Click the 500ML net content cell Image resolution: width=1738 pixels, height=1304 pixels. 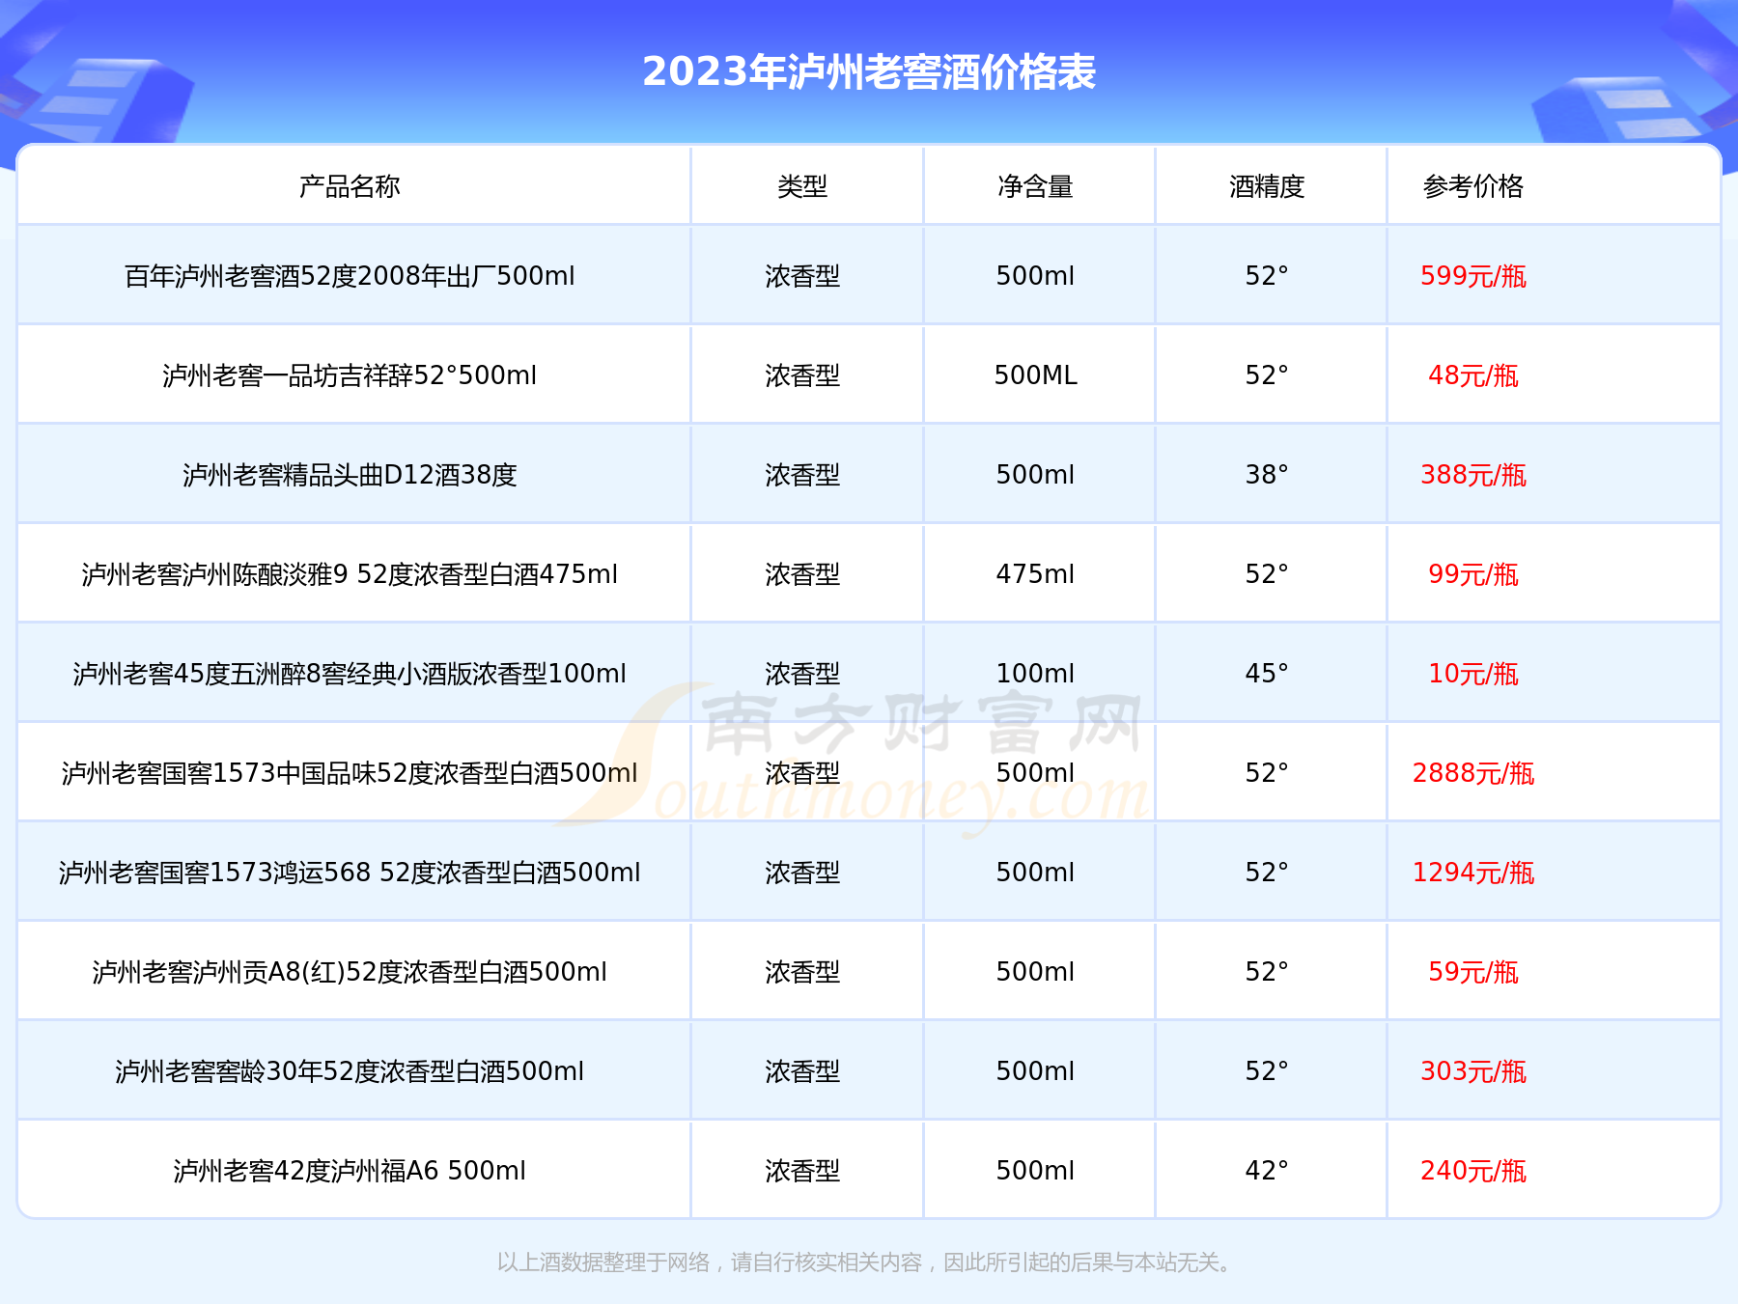click(1035, 375)
